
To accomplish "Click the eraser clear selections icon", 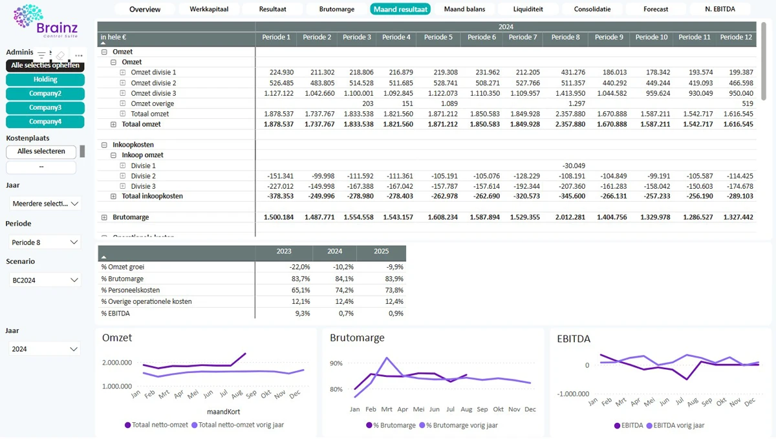I will (x=60, y=56).
